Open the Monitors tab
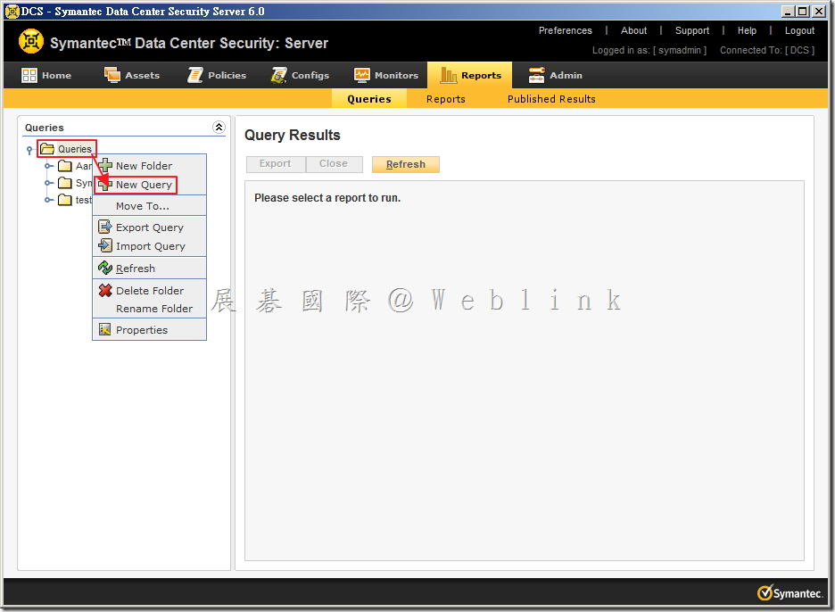 pyautogui.click(x=386, y=75)
